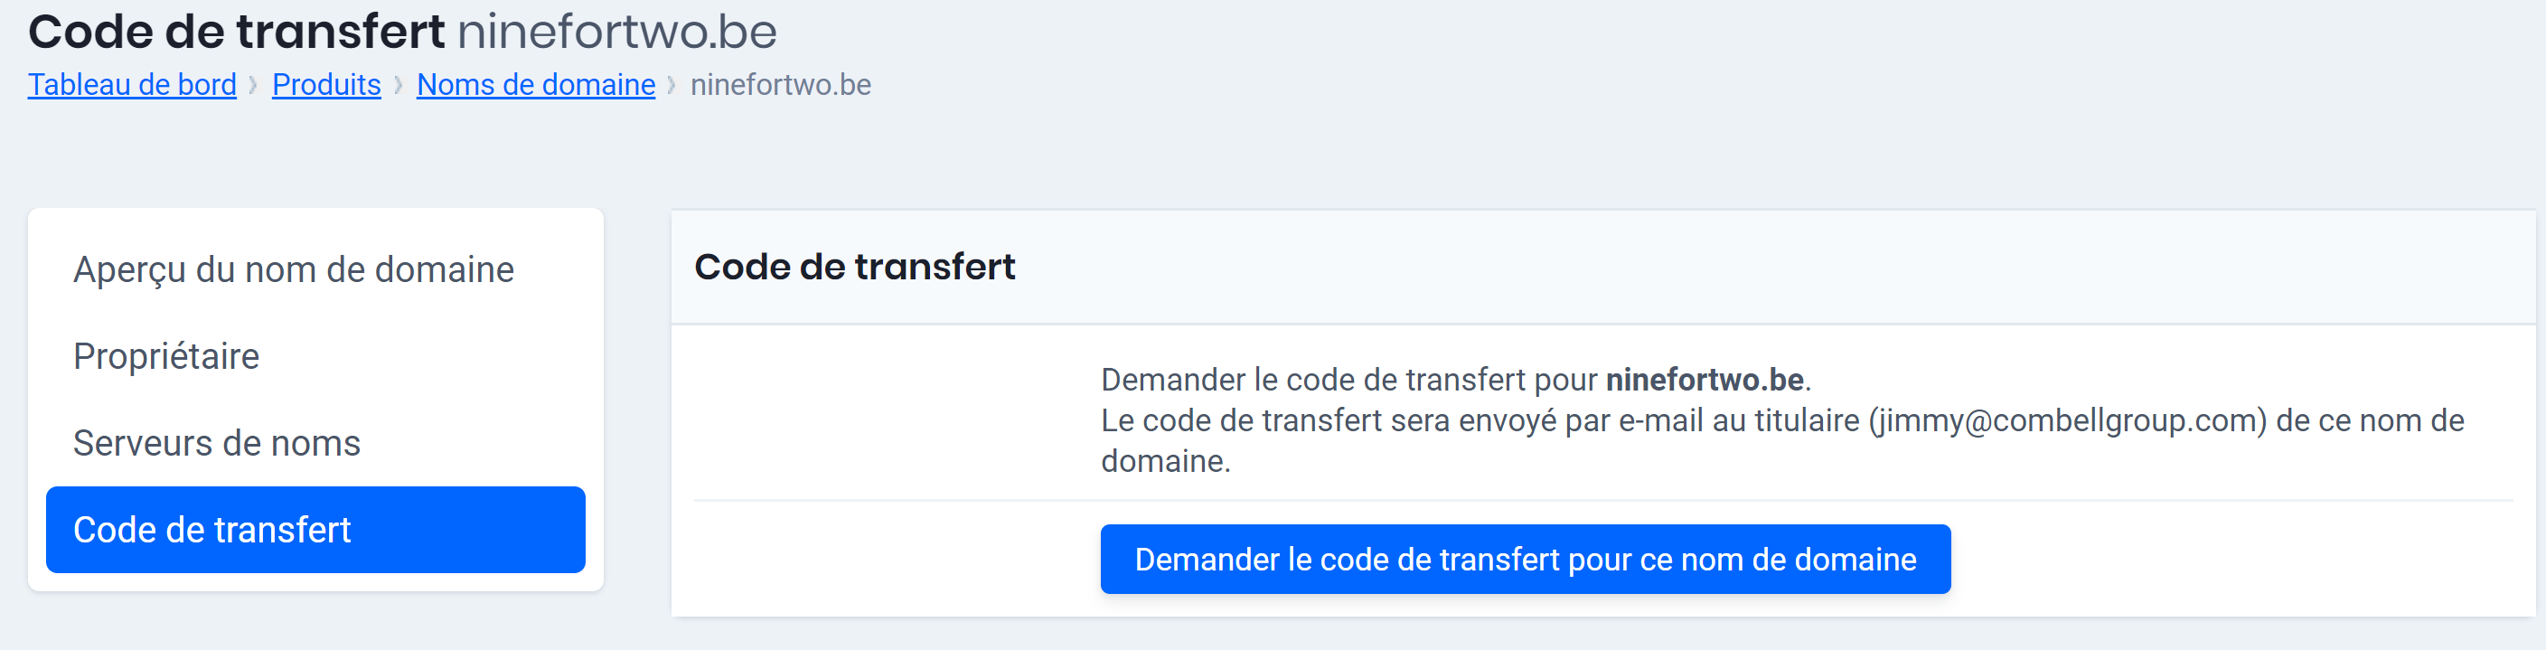Open the Serveurs de noms section
2546x650 pixels.
[216, 442]
